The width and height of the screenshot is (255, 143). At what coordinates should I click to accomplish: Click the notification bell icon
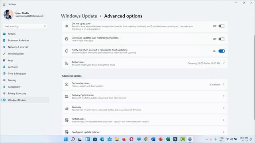pyautogui.click(x=67, y=51)
